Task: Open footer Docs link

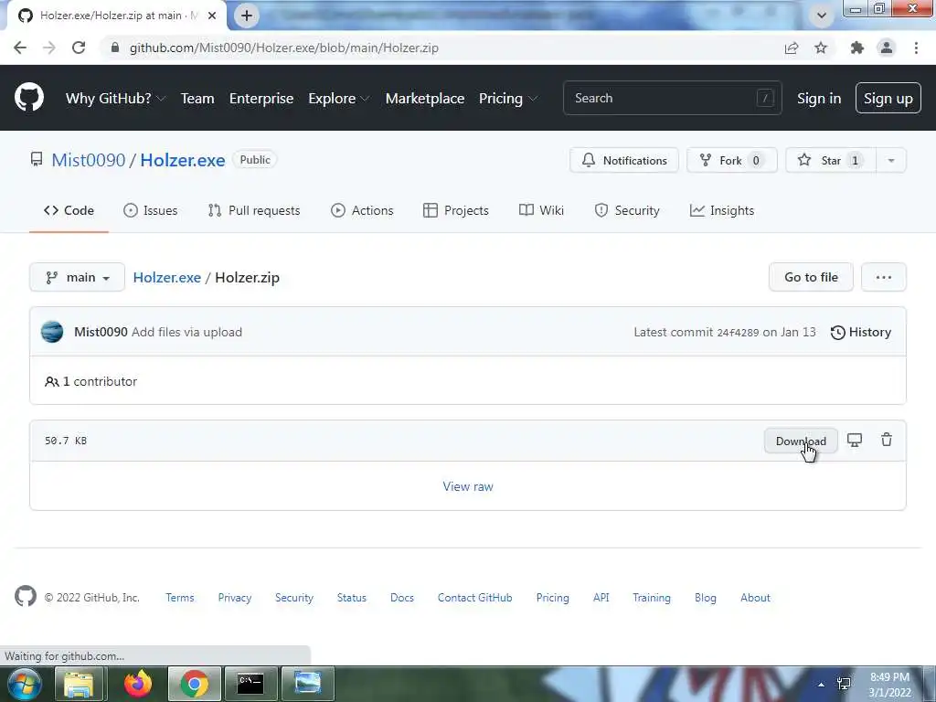Action: (x=402, y=598)
